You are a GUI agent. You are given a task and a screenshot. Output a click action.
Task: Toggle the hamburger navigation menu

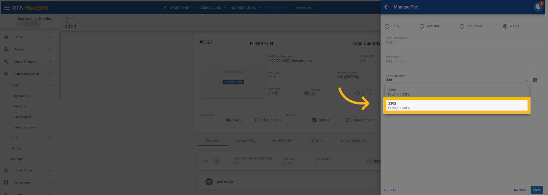(7, 8)
